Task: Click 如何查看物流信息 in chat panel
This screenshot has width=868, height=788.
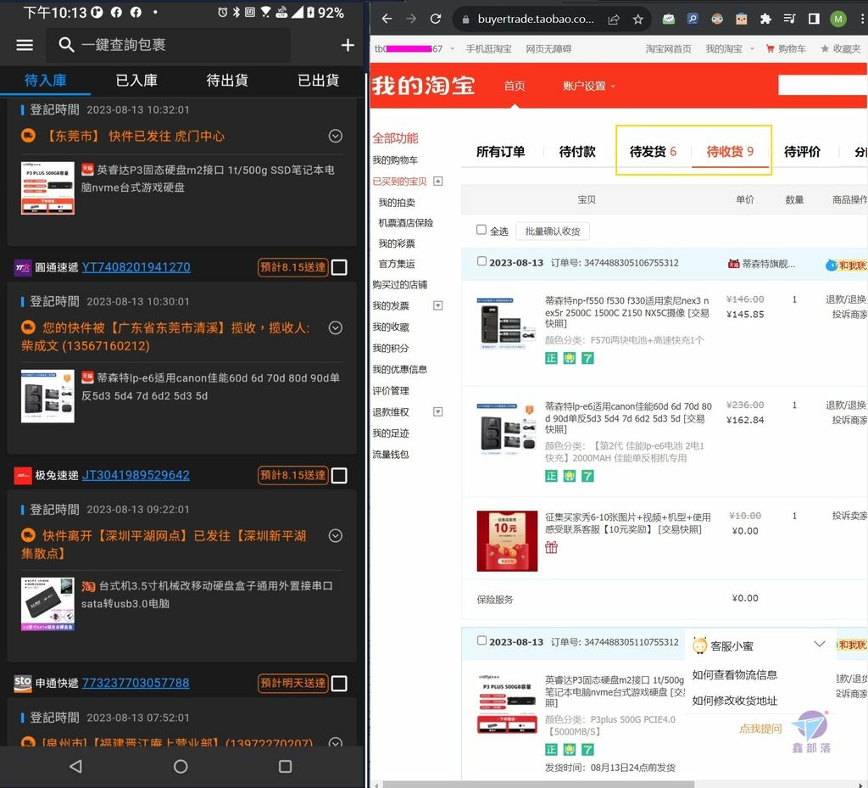Action: 735,674
